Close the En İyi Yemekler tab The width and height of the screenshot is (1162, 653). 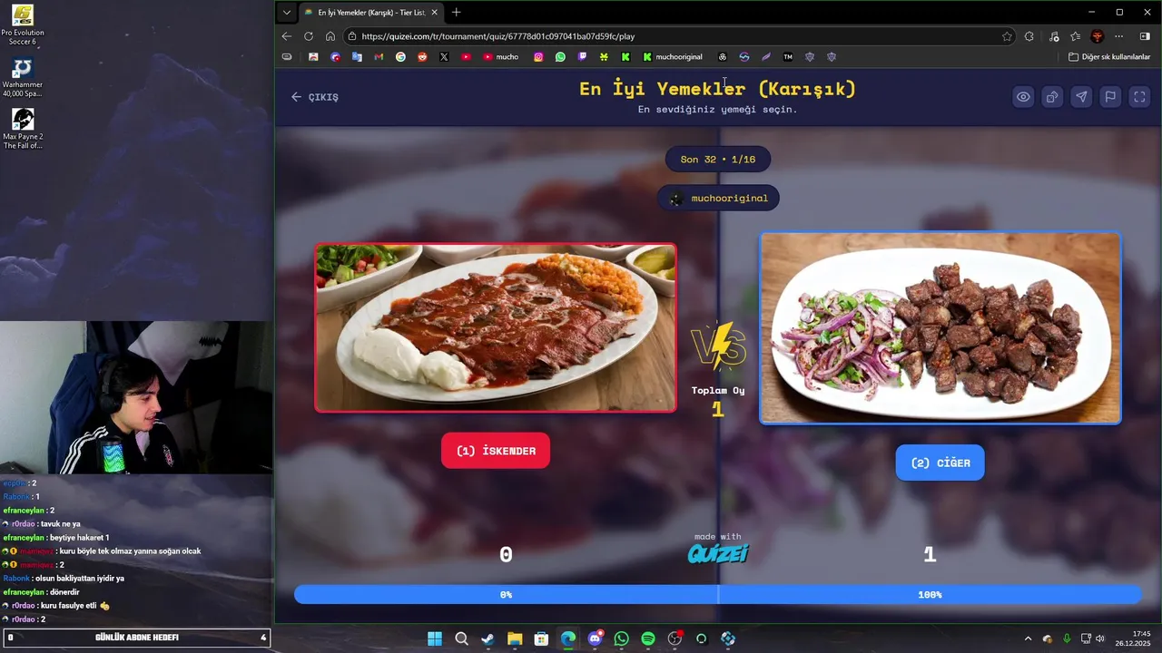[x=434, y=13]
